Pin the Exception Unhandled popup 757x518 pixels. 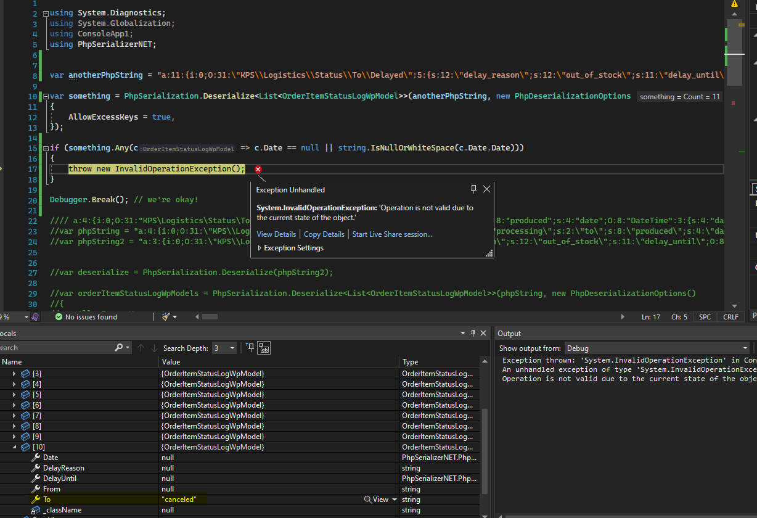pos(473,189)
